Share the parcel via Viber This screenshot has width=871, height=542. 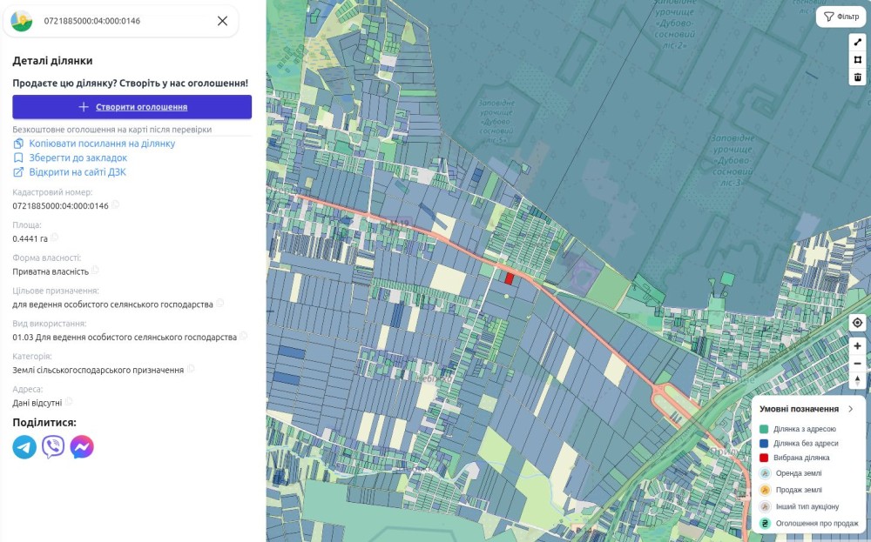point(53,447)
